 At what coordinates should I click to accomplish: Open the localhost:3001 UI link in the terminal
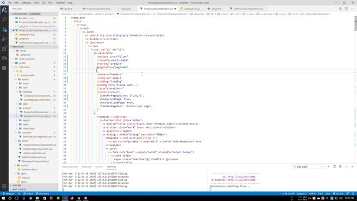point(242,176)
